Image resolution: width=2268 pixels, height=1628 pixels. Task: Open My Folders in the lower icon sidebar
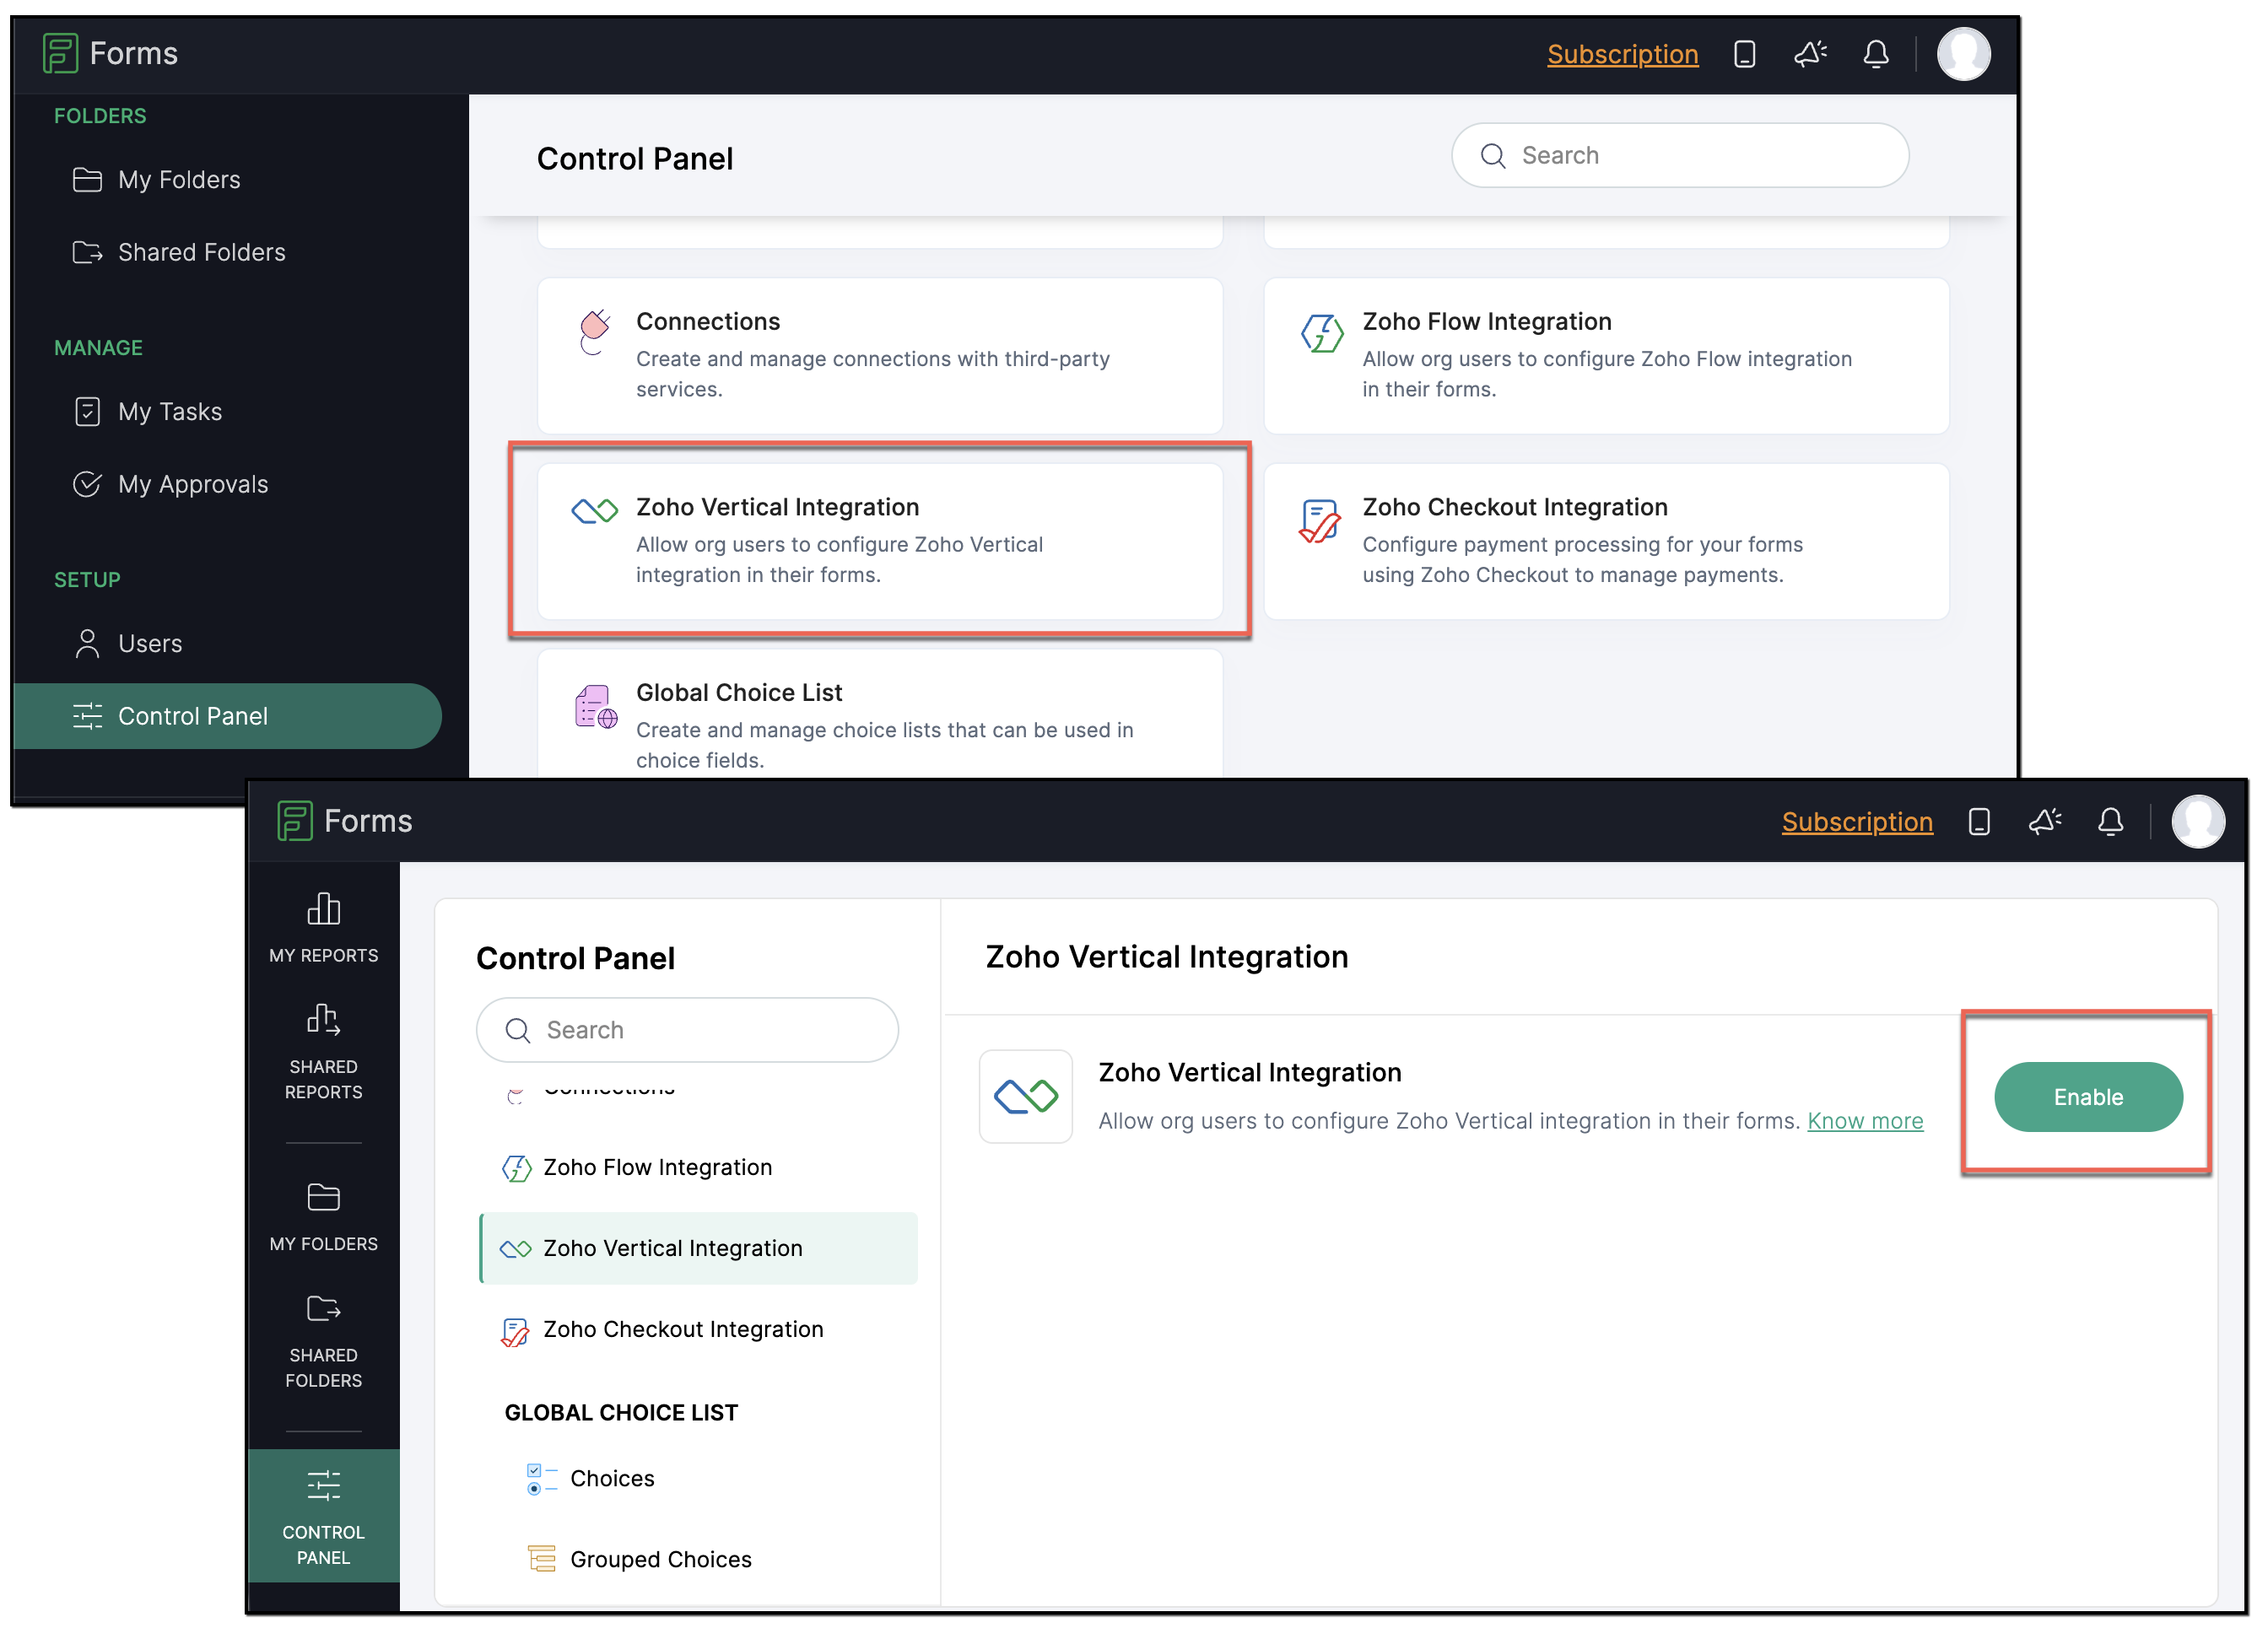click(x=323, y=1216)
